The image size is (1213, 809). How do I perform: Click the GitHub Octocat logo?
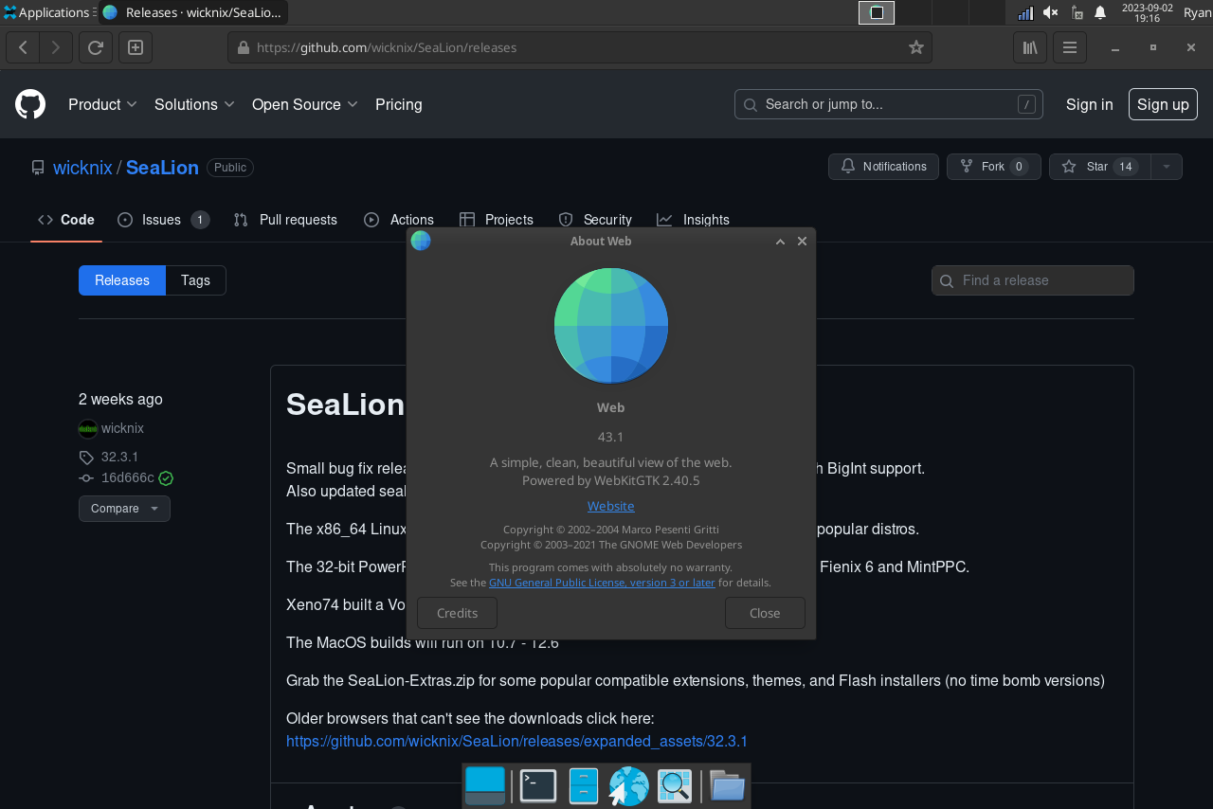30,104
